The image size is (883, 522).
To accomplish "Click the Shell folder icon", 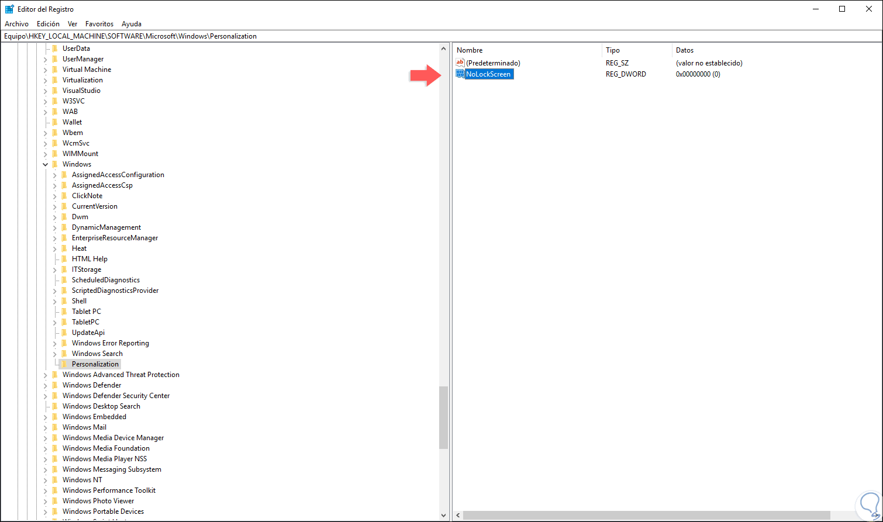I will (x=64, y=301).
